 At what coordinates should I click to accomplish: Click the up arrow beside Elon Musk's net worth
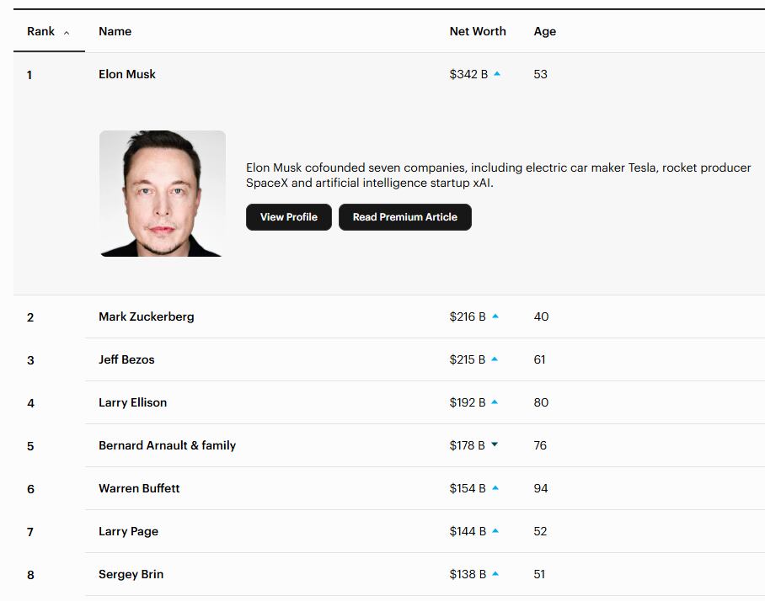(x=497, y=73)
